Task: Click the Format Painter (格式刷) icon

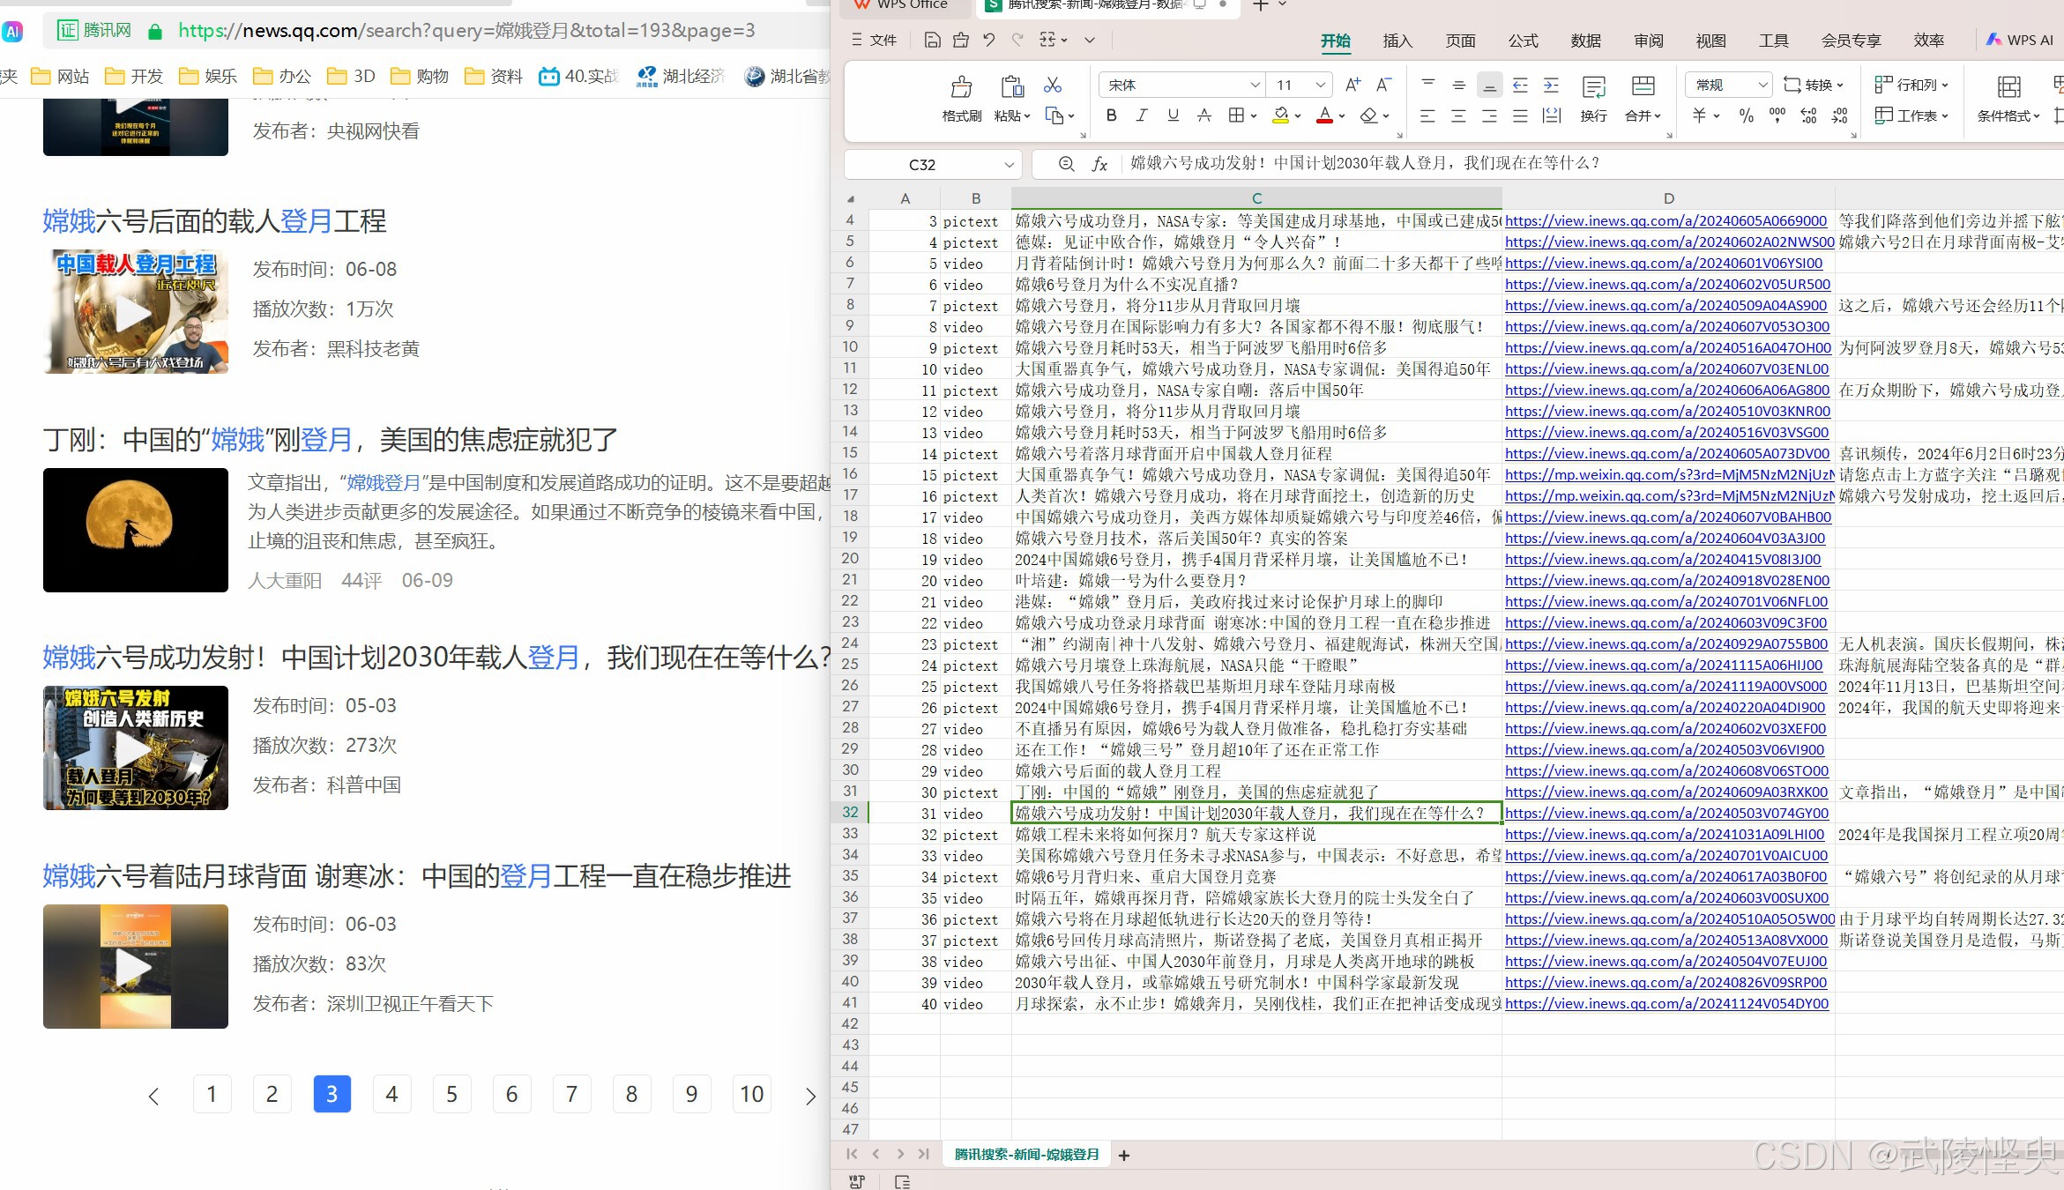Action: click(961, 88)
